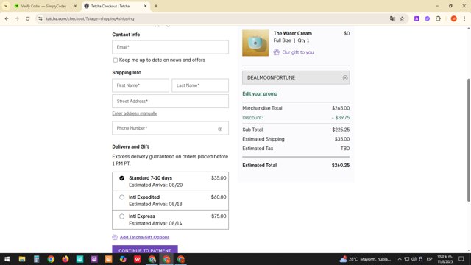Open the Calculator app from the taskbar
471x265 pixels.
[36, 259]
